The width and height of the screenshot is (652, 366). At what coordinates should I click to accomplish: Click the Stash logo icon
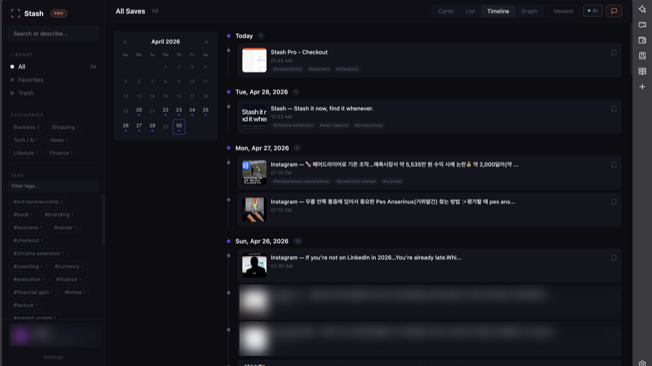16,13
